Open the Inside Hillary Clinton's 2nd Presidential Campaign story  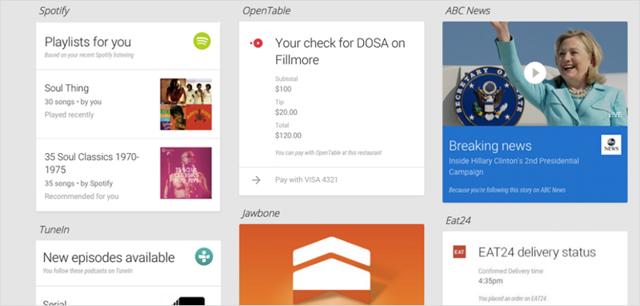(514, 167)
